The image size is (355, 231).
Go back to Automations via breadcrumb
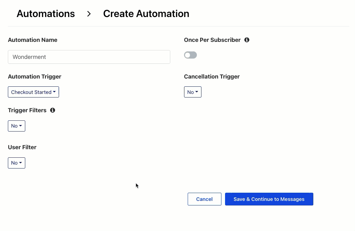46,14
